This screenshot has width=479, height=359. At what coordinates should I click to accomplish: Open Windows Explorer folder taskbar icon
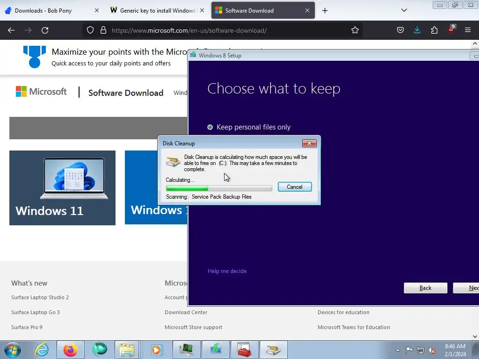[127, 350]
